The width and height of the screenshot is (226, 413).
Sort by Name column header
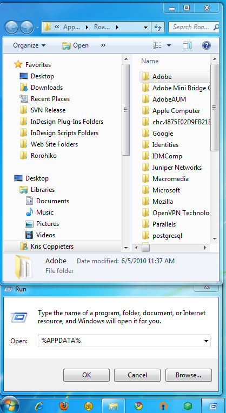pos(150,61)
